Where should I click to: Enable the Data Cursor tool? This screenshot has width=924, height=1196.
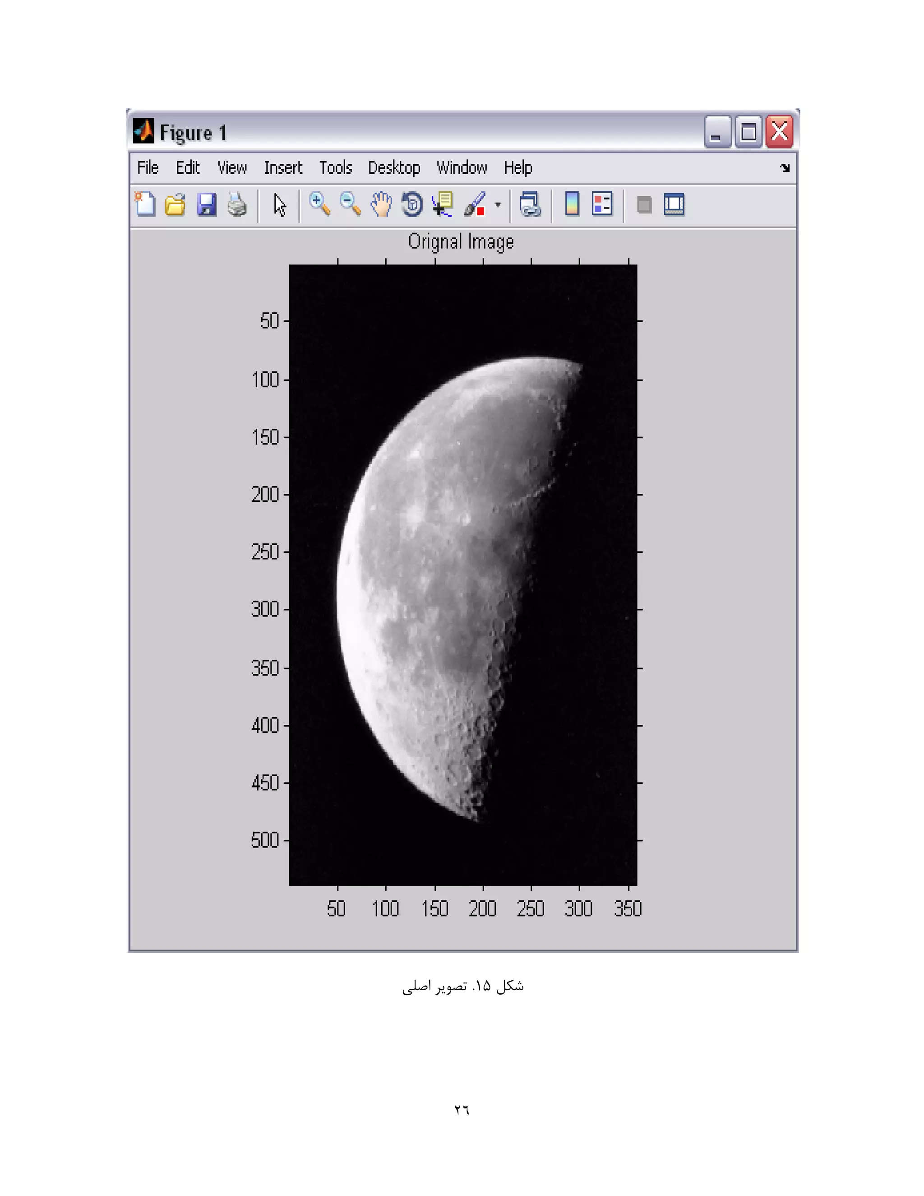point(442,204)
